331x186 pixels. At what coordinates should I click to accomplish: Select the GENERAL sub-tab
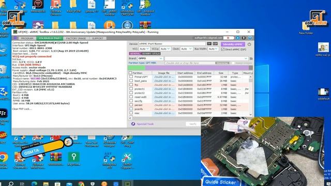pyautogui.click(x=135, y=54)
